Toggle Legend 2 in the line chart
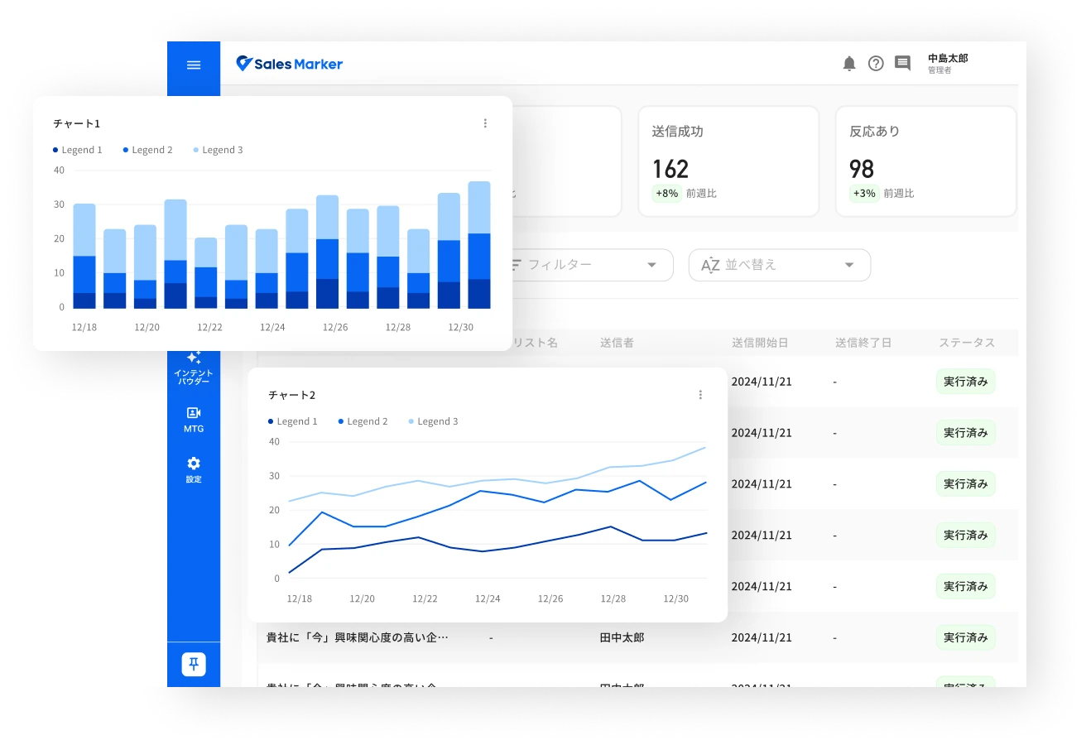The height and width of the screenshot is (745, 1086). pos(363,421)
